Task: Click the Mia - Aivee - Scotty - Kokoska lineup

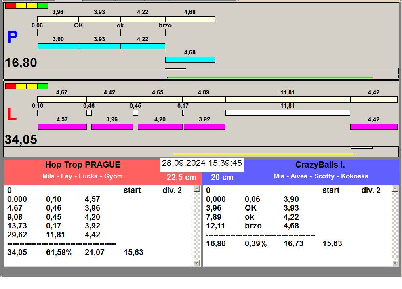Action: tap(321, 176)
